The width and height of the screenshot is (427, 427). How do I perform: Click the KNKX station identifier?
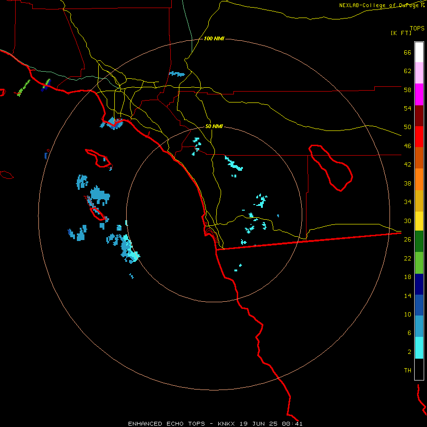[227, 424]
